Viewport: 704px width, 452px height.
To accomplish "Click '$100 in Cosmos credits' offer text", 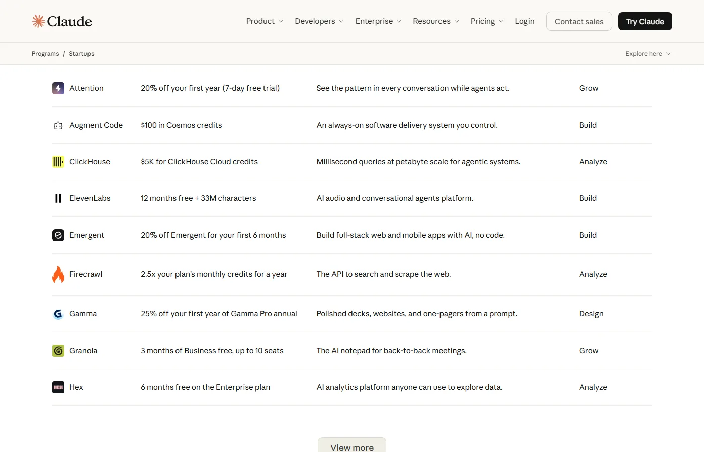I will pyautogui.click(x=182, y=125).
